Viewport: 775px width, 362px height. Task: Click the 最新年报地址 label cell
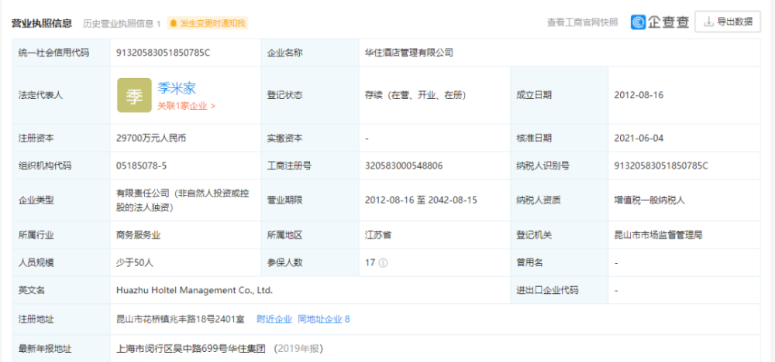[61, 349]
